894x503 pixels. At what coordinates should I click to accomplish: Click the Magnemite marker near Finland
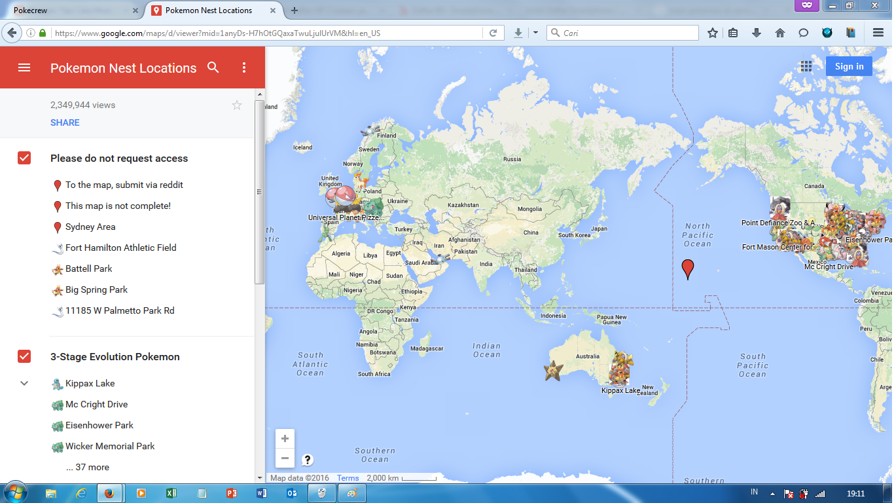371,130
